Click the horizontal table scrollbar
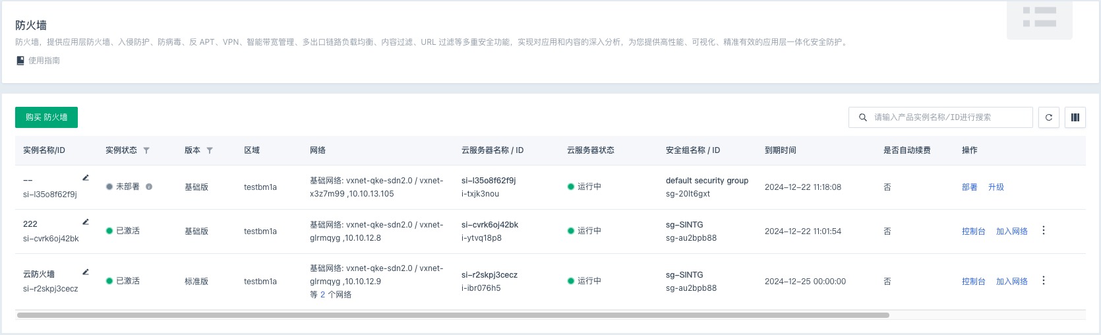Viewport: 1101px width, 335px height. [x=453, y=315]
